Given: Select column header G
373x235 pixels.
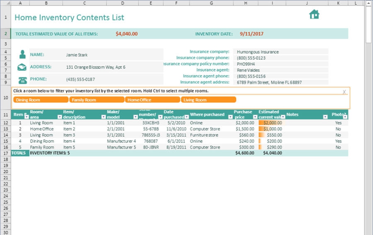Looking at the screenshot, I should click(x=211, y=3).
